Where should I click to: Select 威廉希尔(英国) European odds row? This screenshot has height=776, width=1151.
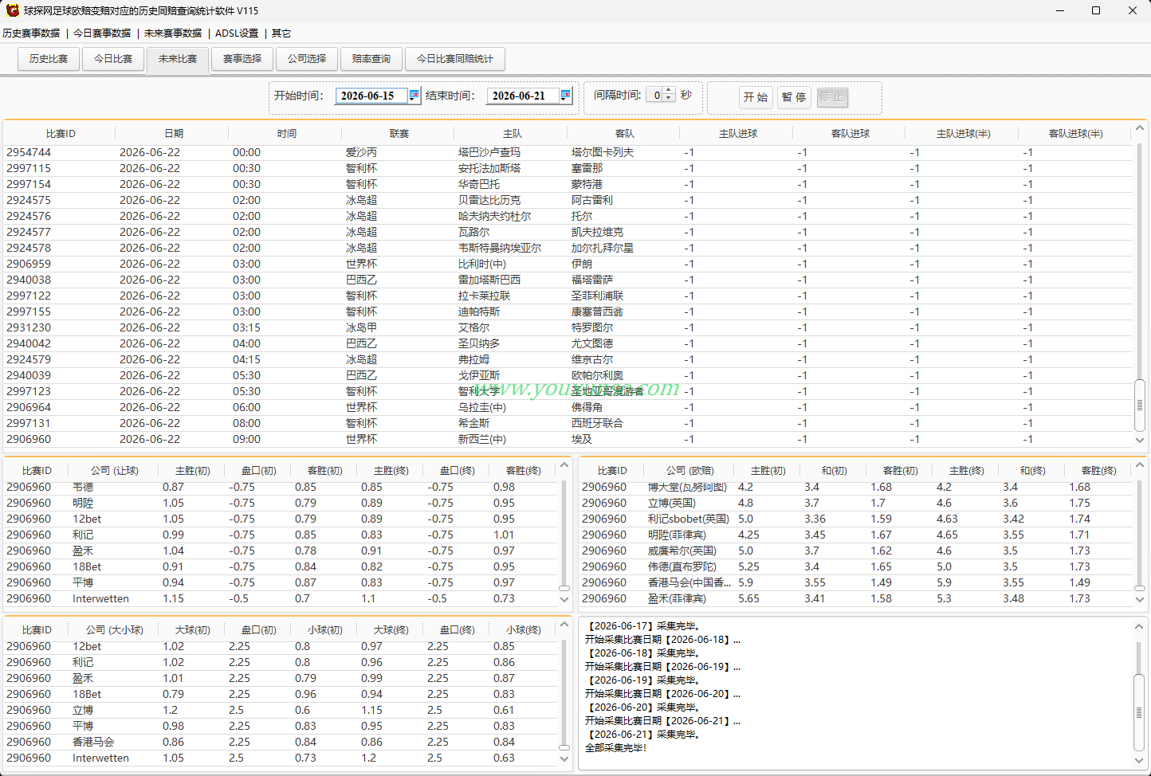856,551
